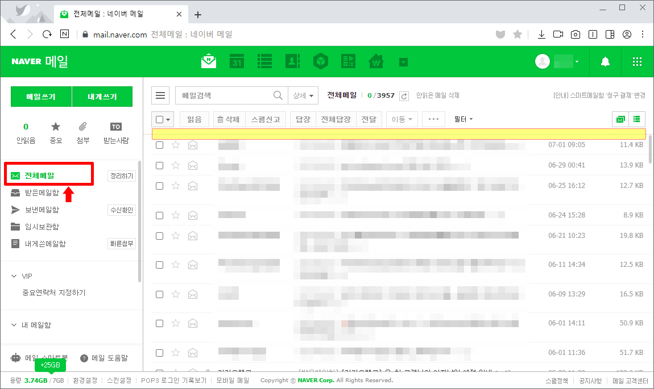Screen dimensions: 654x389
Task: Select 전체메일 folder
Action: [x=39, y=175]
